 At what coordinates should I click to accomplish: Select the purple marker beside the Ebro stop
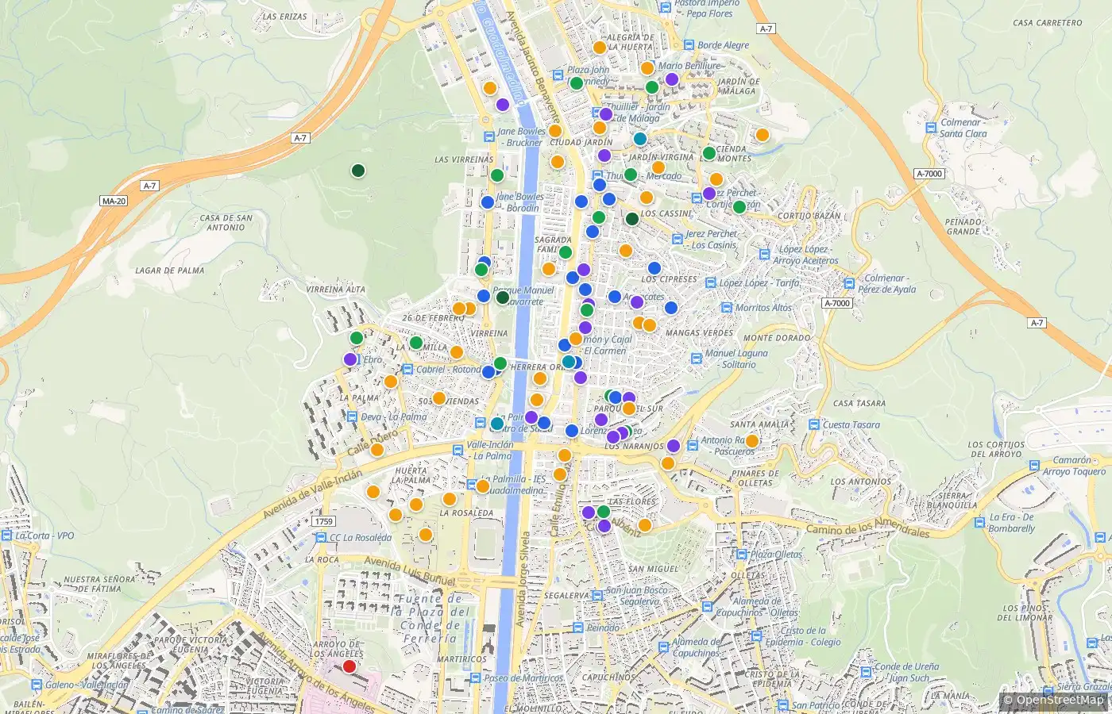[350, 359]
